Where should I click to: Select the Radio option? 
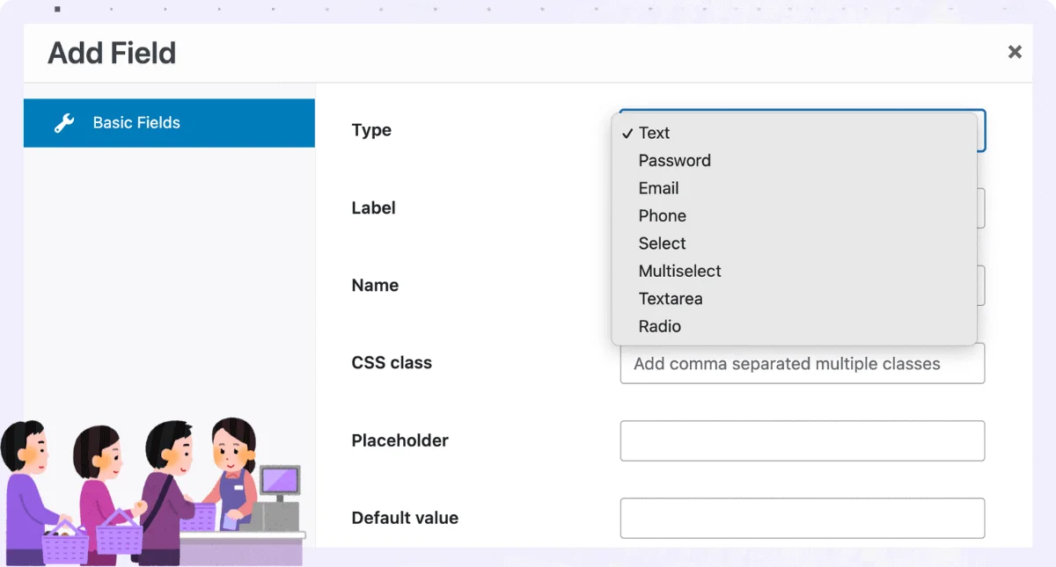(794, 327)
